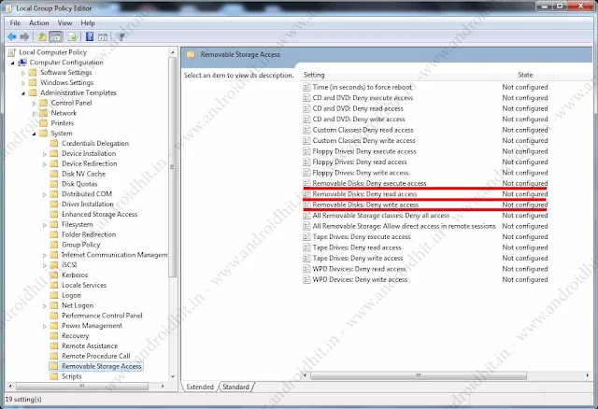Screen dimensions: 598x409
Task: Switch to the Extended tab
Action: pos(200,387)
